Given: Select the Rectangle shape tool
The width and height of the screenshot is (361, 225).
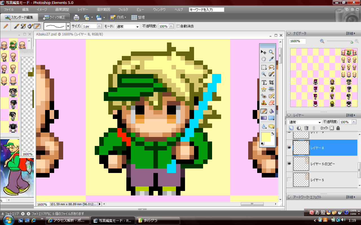Looking at the screenshot, I should click(x=271, y=118).
